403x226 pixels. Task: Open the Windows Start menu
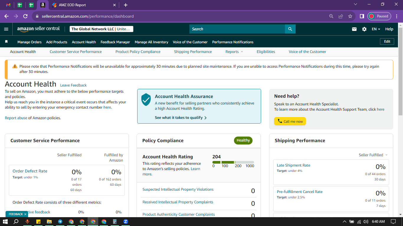point(5,222)
